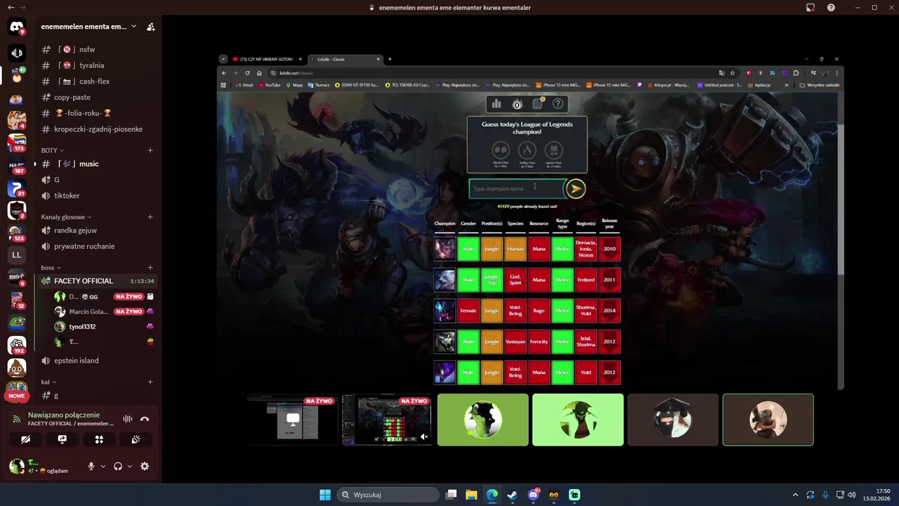Screen dimensions: 899x506
Task: Join the epstein island voice channel
Action: pyautogui.click(x=97, y=361)
